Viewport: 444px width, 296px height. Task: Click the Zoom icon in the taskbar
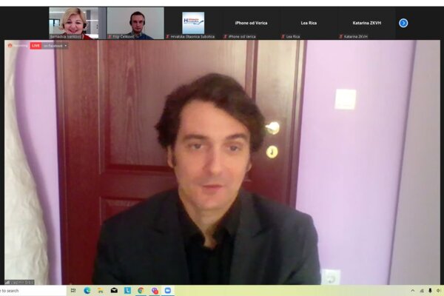click(x=168, y=291)
